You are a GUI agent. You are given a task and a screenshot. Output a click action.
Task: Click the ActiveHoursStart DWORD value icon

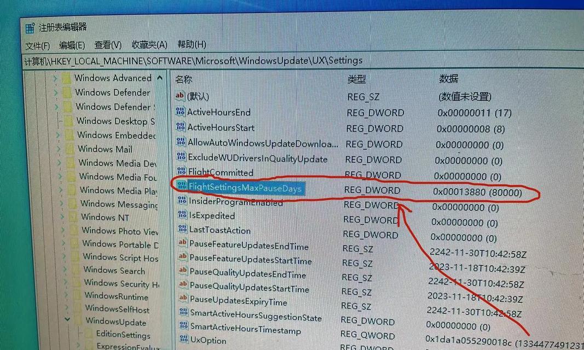181,126
